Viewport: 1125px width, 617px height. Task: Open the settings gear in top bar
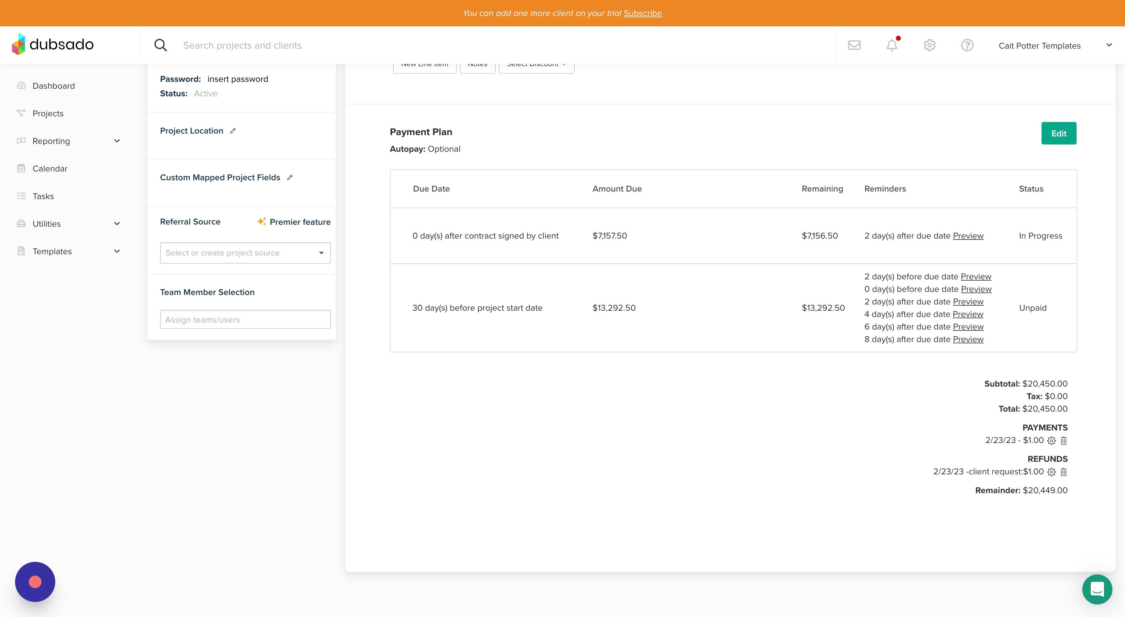tap(929, 45)
